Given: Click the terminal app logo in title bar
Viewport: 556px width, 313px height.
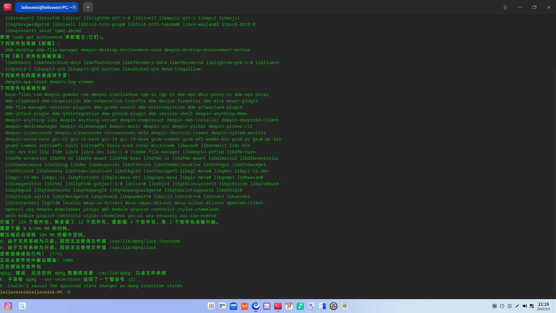Looking at the screenshot, I should tap(8, 7).
